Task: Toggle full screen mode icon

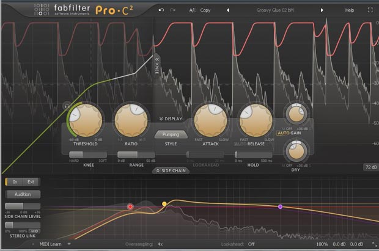Action: [x=369, y=10]
